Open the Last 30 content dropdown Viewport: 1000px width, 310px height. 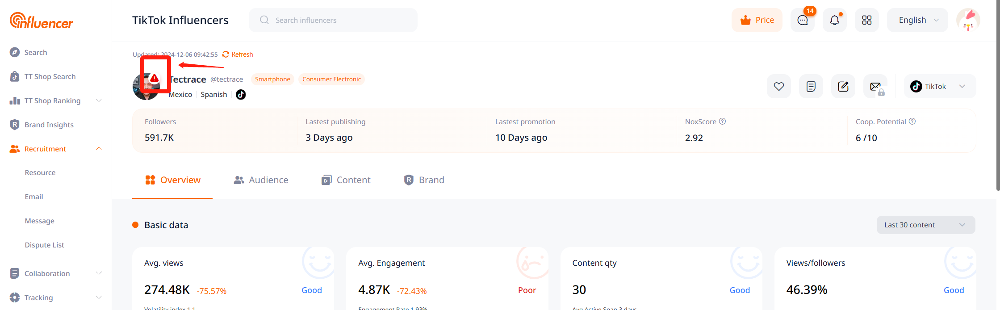tap(925, 225)
